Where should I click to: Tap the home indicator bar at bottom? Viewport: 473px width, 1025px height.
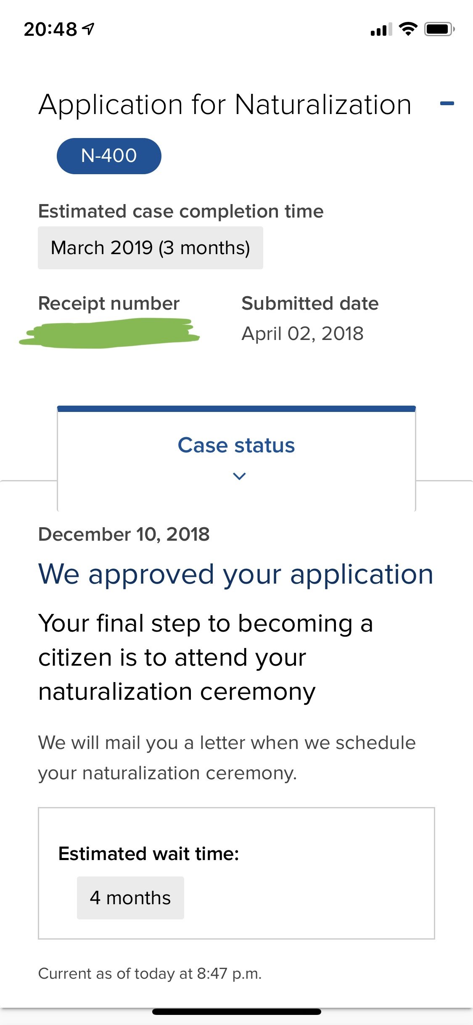(237, 1012)
